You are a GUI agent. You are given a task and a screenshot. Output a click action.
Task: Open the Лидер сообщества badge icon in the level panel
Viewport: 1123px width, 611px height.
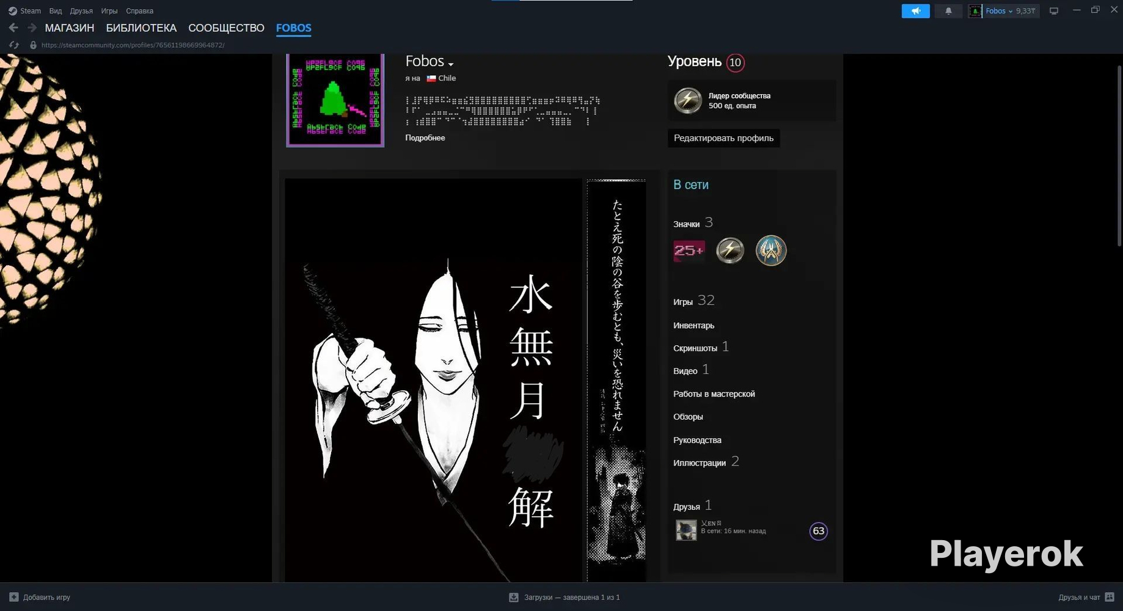point(687,101)
